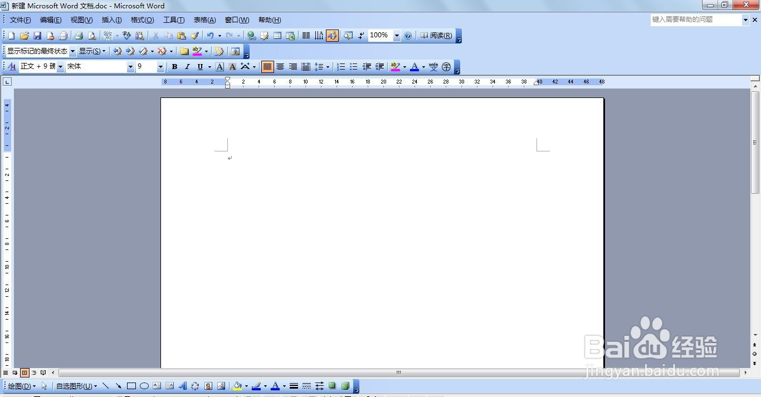Toggle Align Left
Screen dimensions: 761x397
(268, 67)
